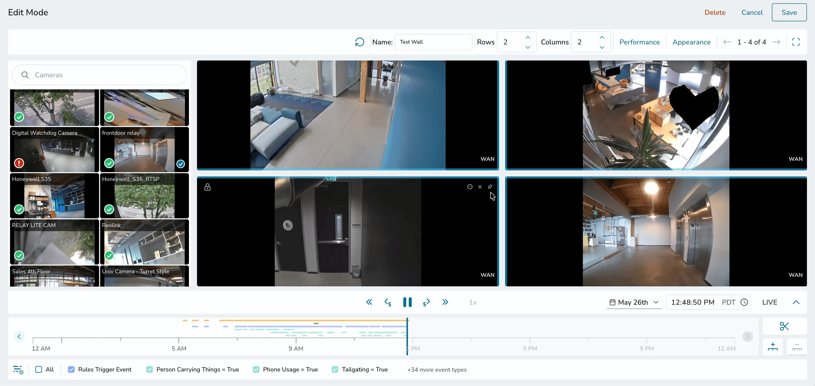
Task: Click the refresh wall icon
Action: (360, 42)
